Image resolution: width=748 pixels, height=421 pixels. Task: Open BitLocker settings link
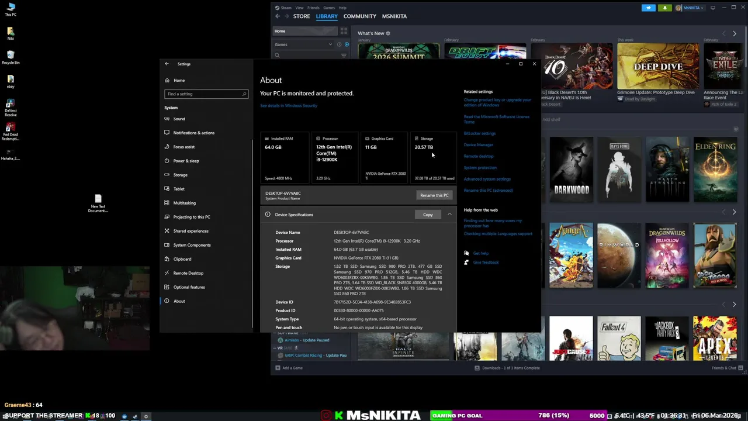(x=480, y=133)
